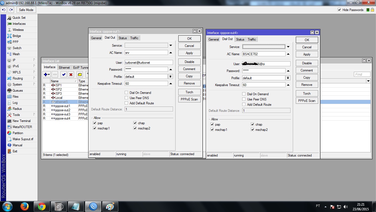Open Profile dropdown in pppoe-out1 window
The width and height of the screenshot is (376, 212).
click(171, 76)
